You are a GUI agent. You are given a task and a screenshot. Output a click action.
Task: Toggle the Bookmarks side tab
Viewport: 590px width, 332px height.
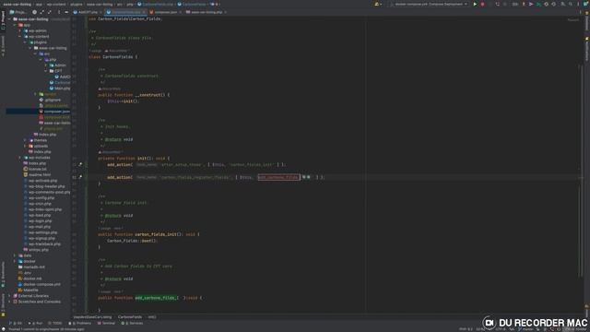click(3, 275)
